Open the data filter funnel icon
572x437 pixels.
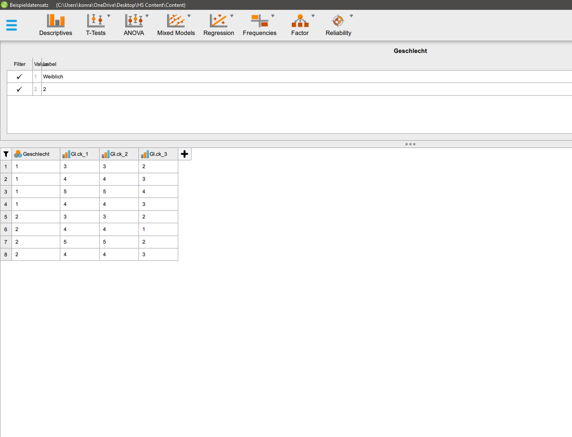[x=6, y=154]
